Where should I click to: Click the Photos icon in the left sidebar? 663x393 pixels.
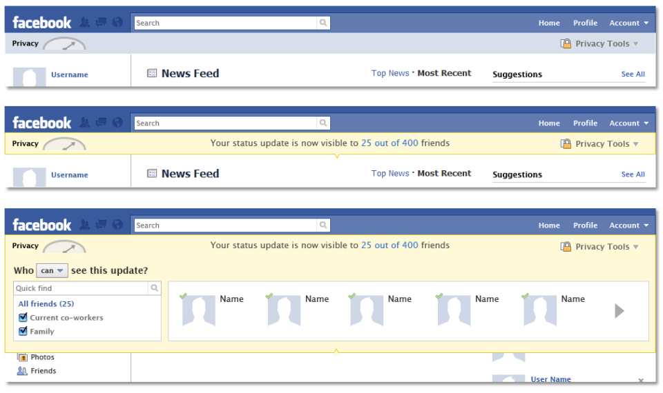pyautogui.click(x=23, y=357)
